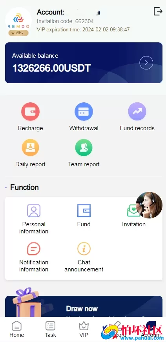Expand balance details with chevron arrow
This screenshot has height=342, width=166.
pyautogui.click(x=146, y=63)
